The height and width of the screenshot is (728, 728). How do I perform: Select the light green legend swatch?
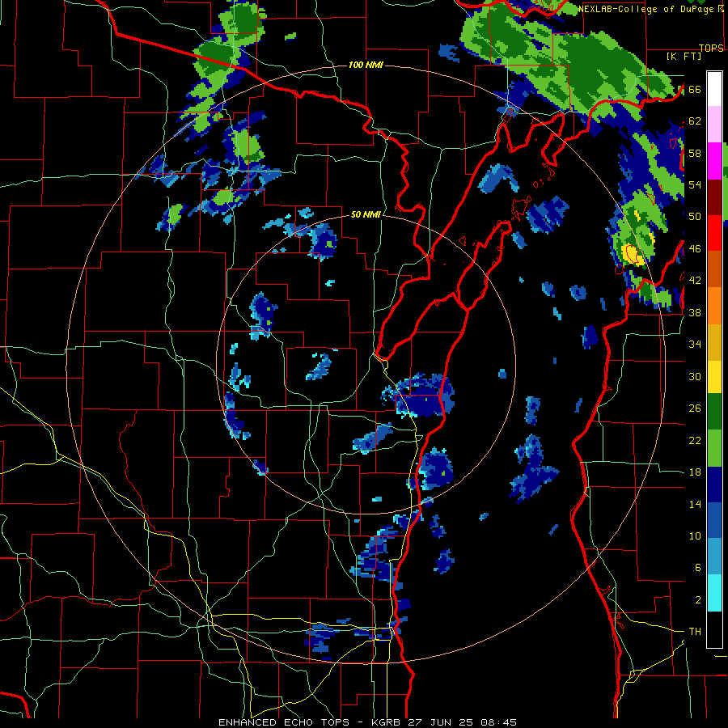pyautogui.click(x=714, y=448)
